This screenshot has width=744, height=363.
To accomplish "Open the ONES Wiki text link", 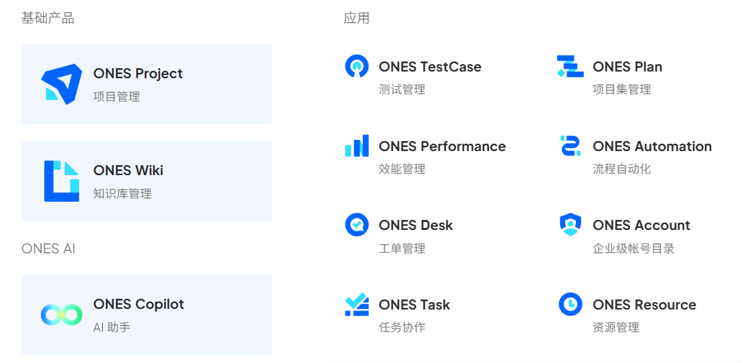I will (x=129, y=170).
